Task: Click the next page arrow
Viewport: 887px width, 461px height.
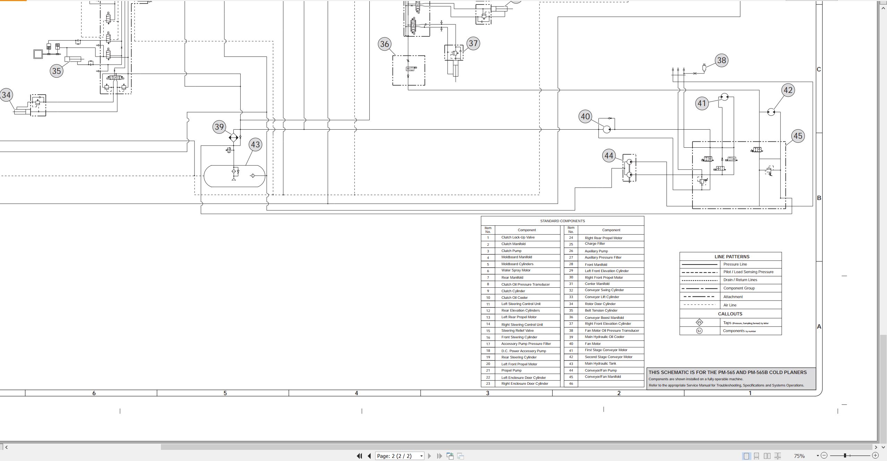Action: pyautogui.click(x=429, y=456)
